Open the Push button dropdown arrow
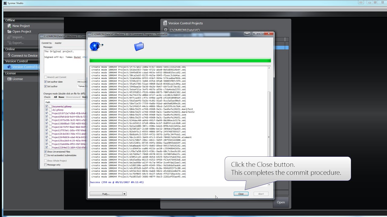Screen dimensions: 387x217 click(124, 194)
